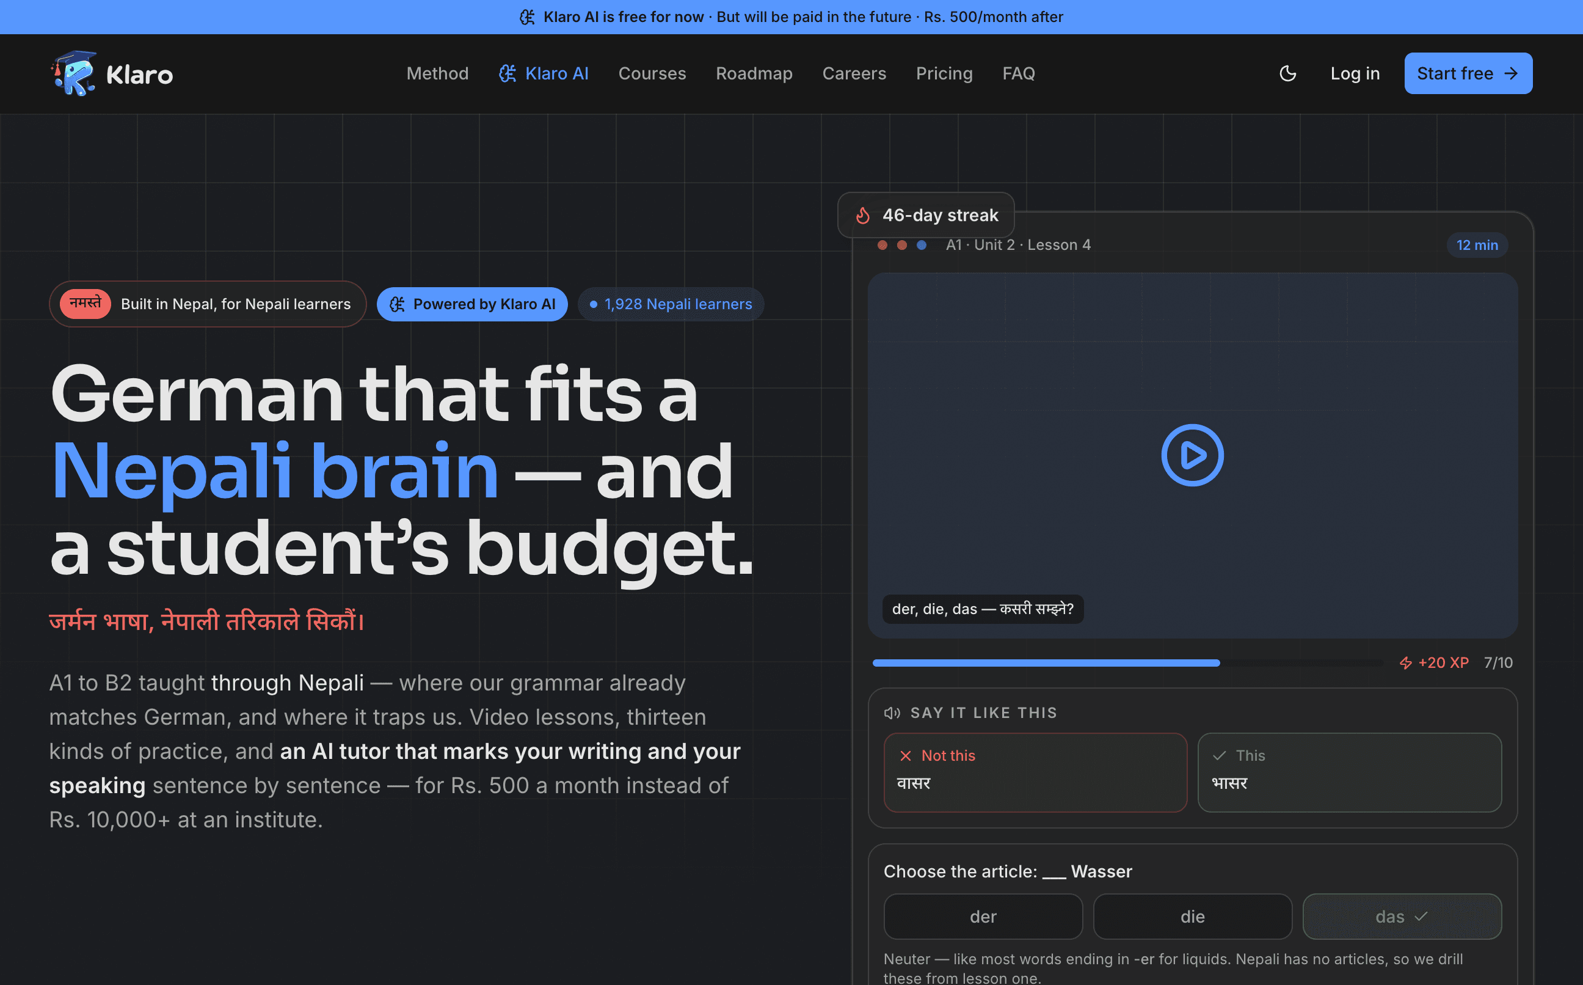This screenshot has height=985, width=1583.
Task: Open the Method nav item
Action: (437, 73)
